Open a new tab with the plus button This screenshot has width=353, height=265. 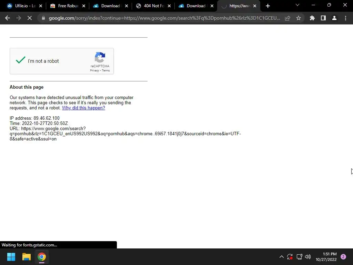268,6
